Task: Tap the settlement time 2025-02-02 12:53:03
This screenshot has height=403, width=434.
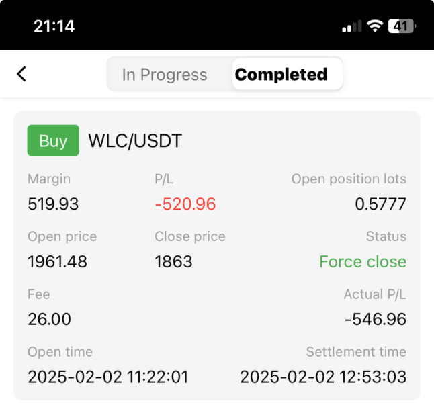Action: (x=323, y=377)
